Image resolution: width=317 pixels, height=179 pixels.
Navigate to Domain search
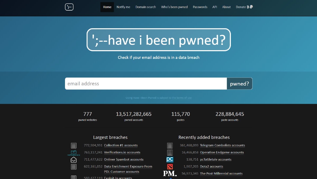146,7
